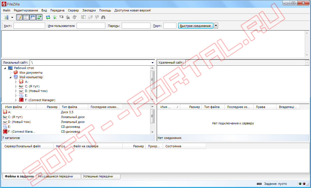Image resolution: width=311 pixels, height=188 pixels.
Task: Open the Закладки menu
Action: (x=89, y=11)
